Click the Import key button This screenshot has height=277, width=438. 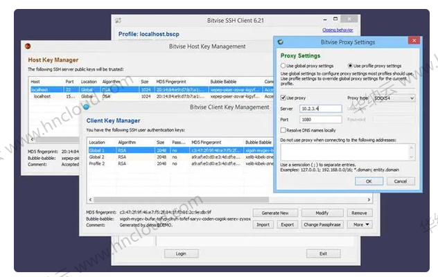[x=263, y=224]
